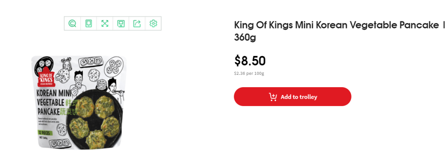Screen dimensions: 445x162
Task: Open the tablet device preview icon
Action: tap(89, 23)
